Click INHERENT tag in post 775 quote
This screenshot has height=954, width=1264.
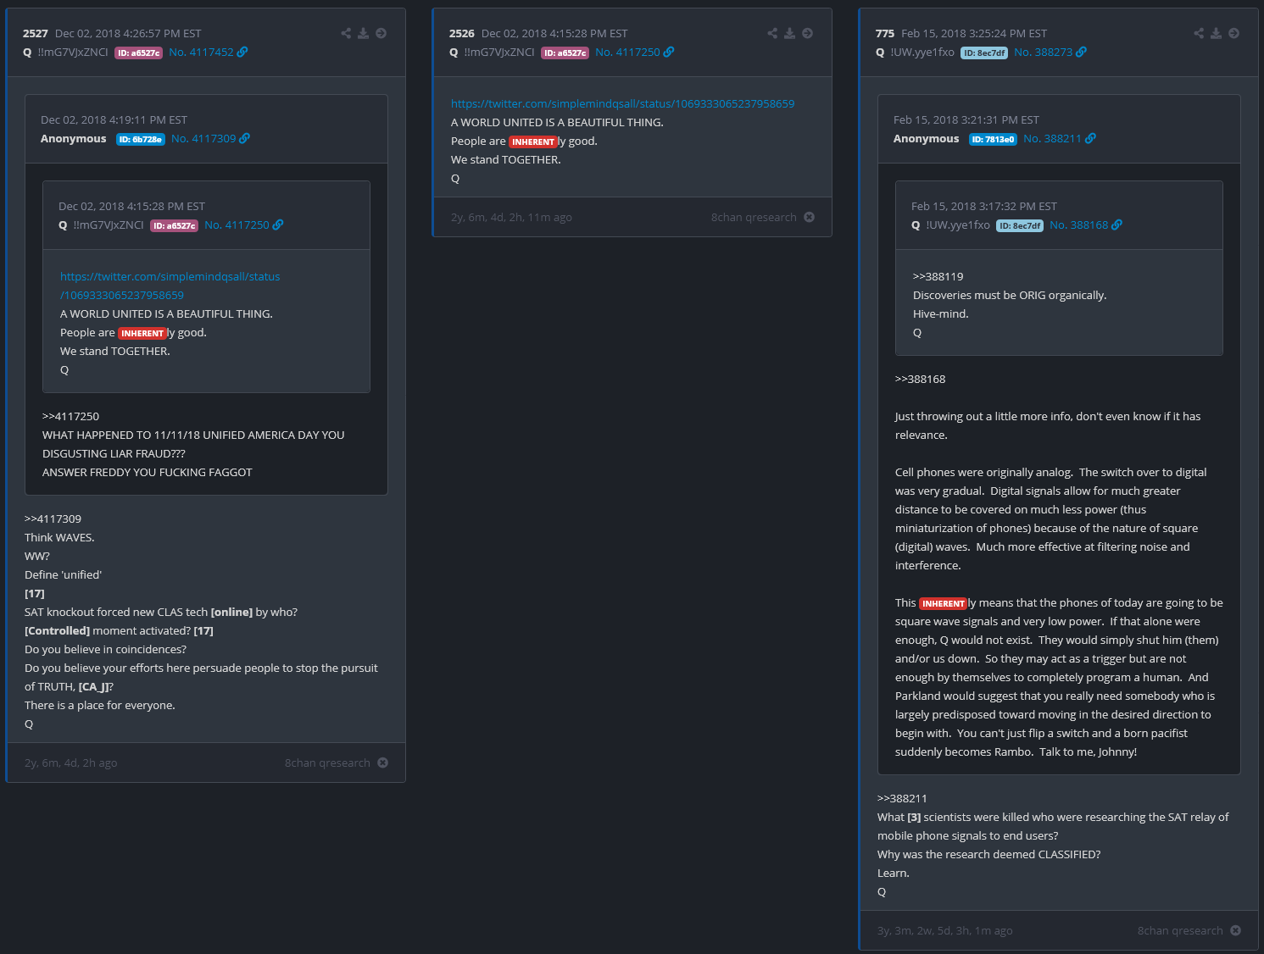tap(943, 603)
